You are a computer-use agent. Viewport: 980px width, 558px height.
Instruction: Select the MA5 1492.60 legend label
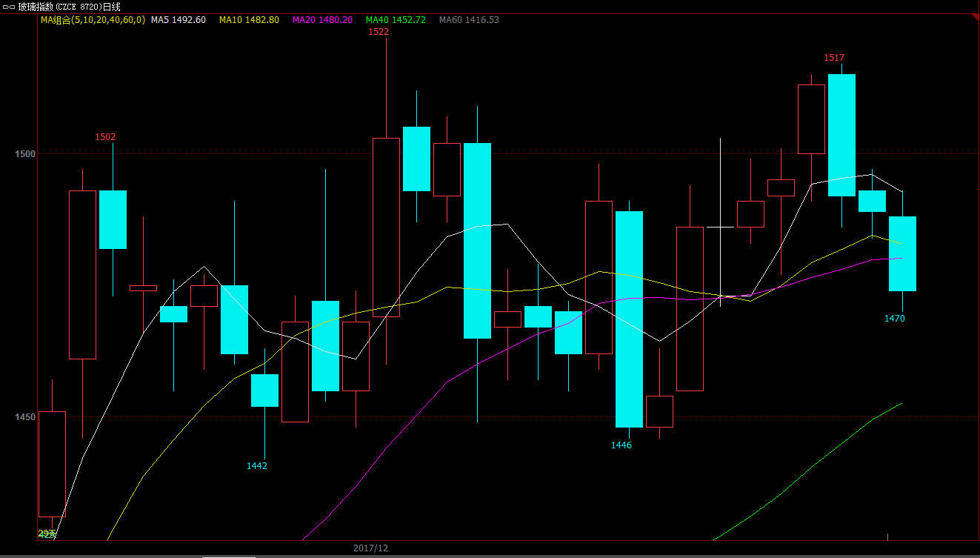179,20
